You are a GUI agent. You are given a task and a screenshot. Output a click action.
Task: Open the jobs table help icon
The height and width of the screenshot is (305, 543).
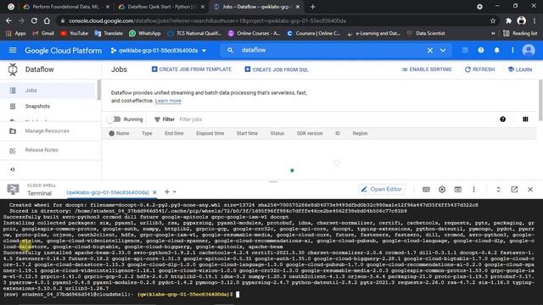pyautogui.click(x=502, y=119)
